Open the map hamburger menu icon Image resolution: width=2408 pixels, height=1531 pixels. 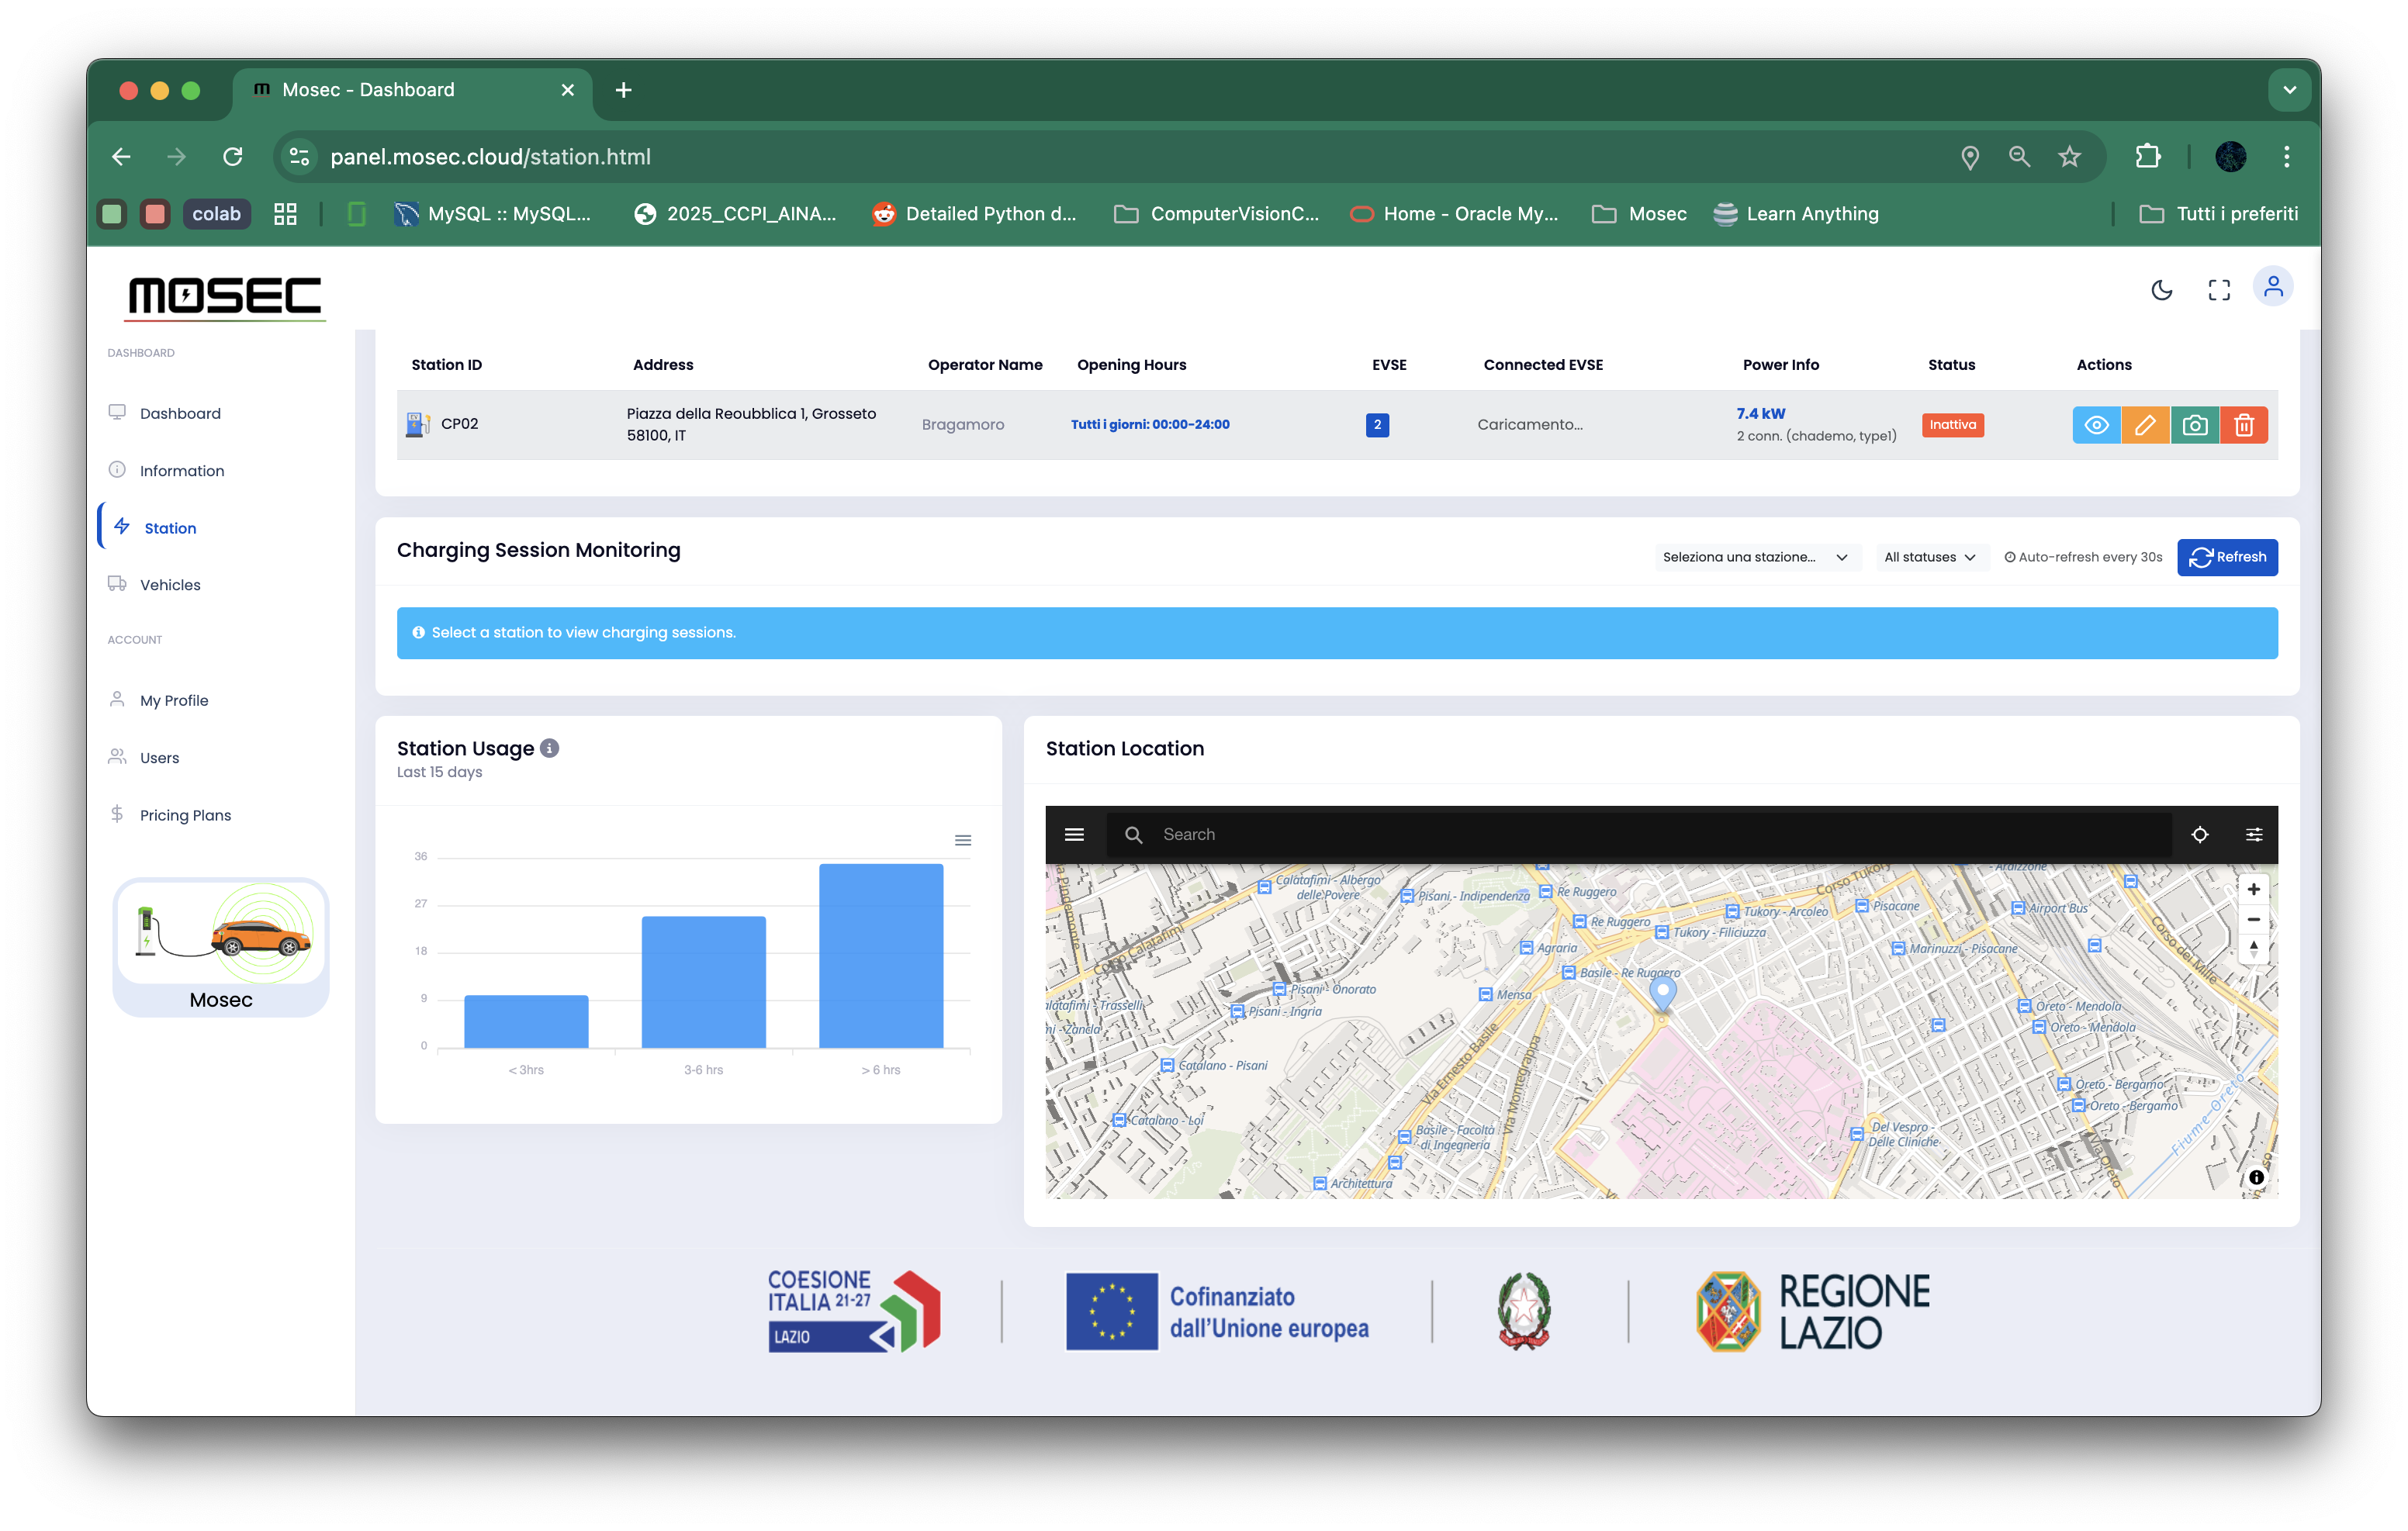(x=1074, y=834)
